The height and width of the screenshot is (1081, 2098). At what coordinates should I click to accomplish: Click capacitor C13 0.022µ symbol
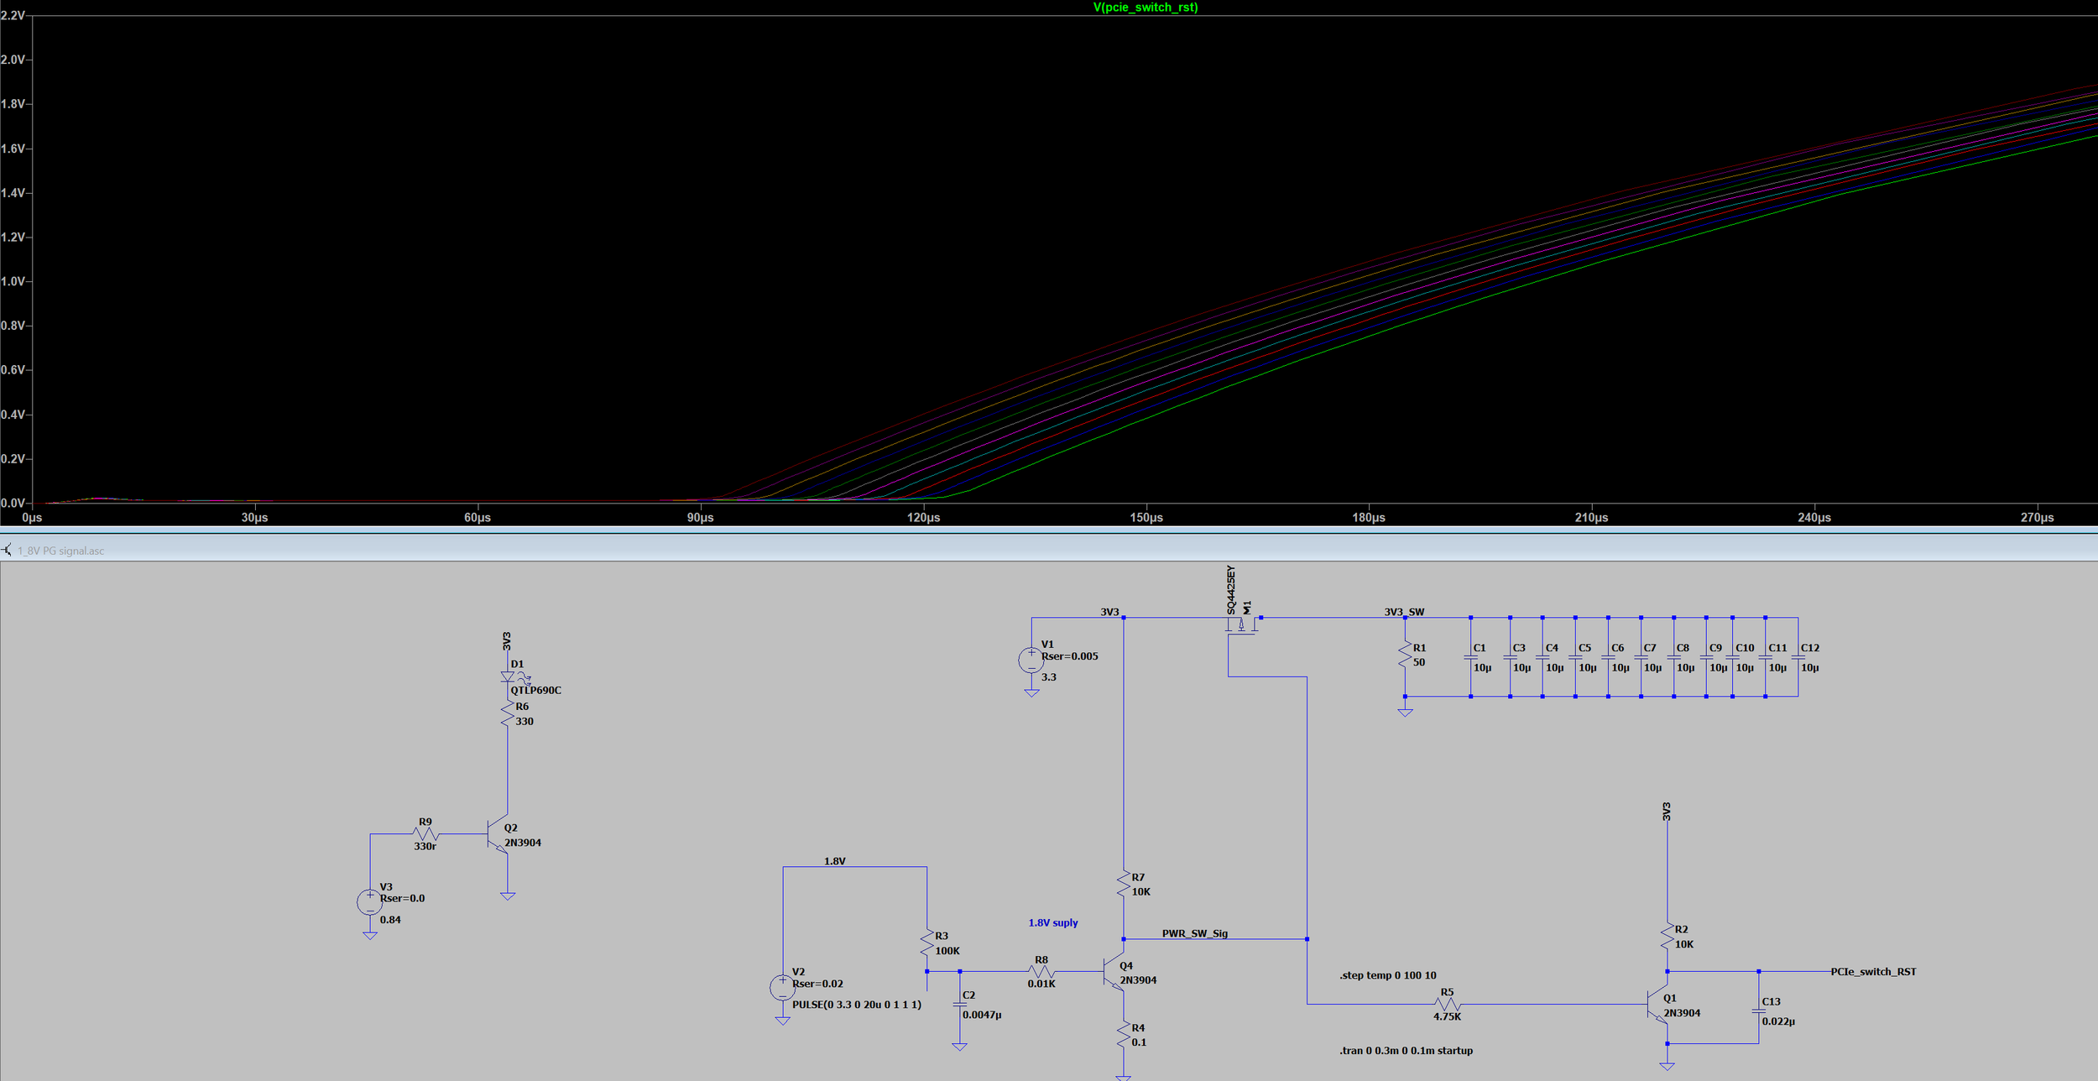tap(1759, 1011)
